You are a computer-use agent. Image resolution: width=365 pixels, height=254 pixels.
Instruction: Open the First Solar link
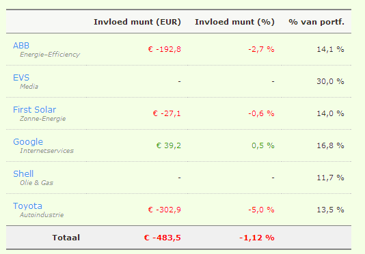click(x=34, y=110)
